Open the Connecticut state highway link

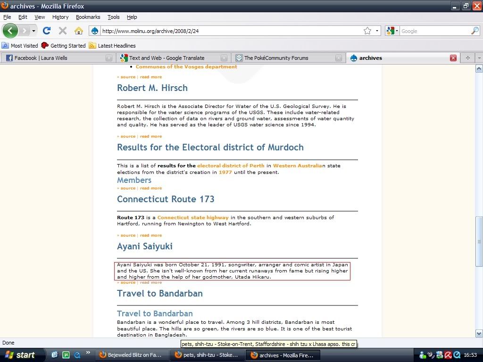[x=193, y=218]
